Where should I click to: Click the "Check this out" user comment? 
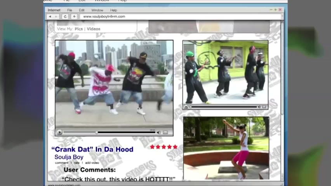[x=118, y=179]
